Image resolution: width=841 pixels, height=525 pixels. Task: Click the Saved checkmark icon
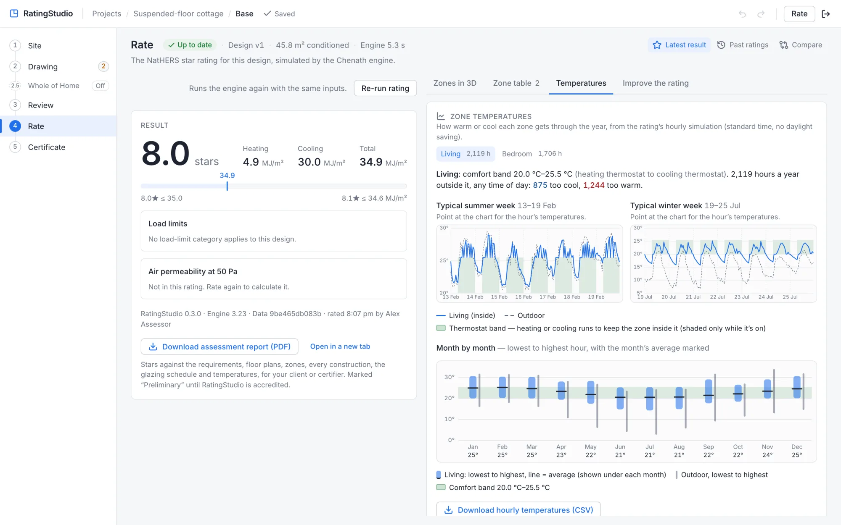267,13
